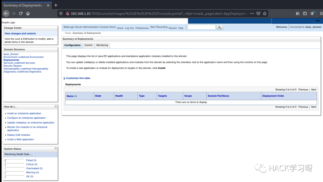Screen dimensions: 323x182
Task: Sort by Deployment Order column header
Action: [x=273, y=96]
